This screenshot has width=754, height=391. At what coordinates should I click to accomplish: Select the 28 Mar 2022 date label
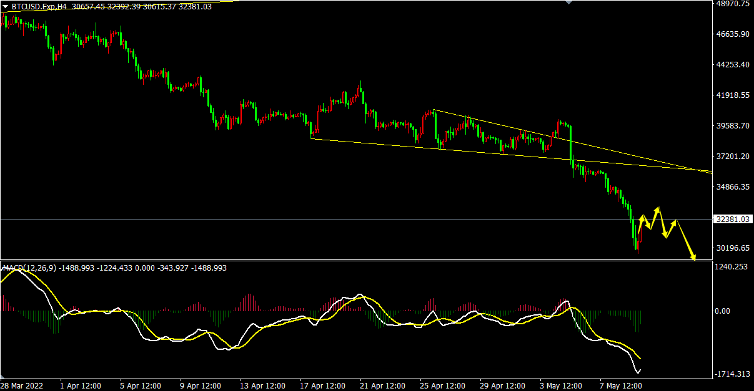[21, 385]
